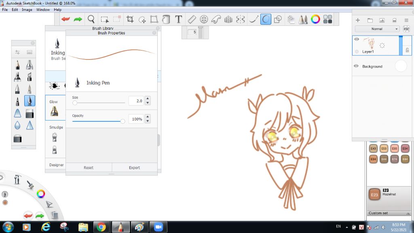Image resolution: width=414 pixels, height=233 pixels.
Task: Open brush palette settings sliders icon
Action: (17, 52)
